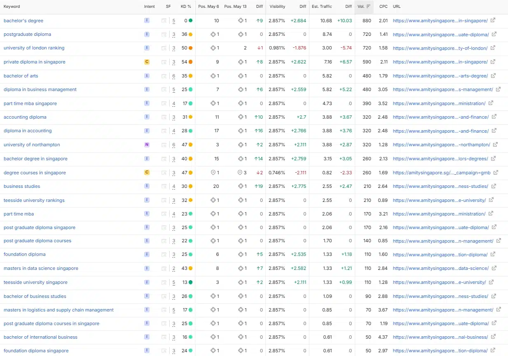Screen dimensions: 508x356
Task: View SERP snapshot icon for masters in data science singapore
Action: coord(164,268)
